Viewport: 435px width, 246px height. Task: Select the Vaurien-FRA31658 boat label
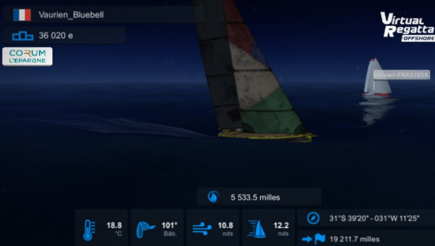(401, 75)
